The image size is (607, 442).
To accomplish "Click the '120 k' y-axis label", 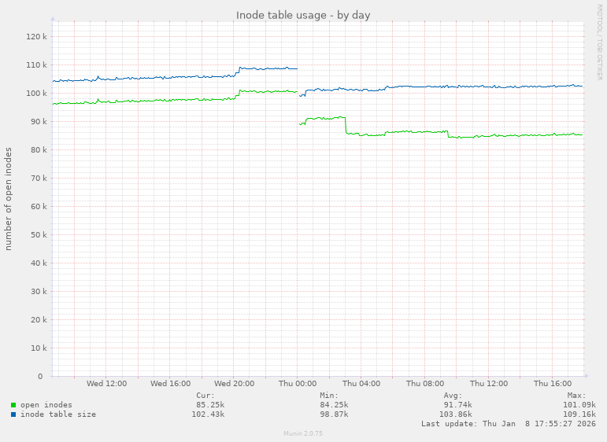I will [x=36, y=37].
